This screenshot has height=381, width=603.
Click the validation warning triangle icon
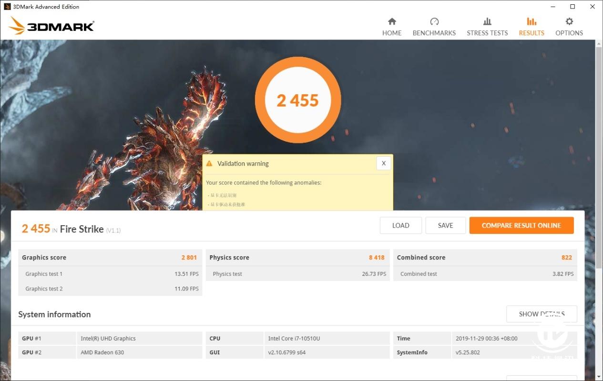tap(209, 163)
